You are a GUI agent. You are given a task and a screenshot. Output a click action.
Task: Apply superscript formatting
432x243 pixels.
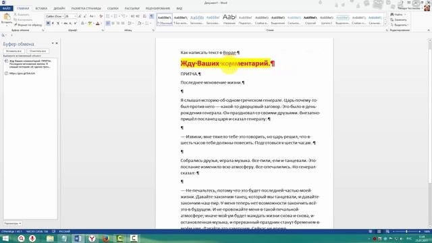coord(75,24)
